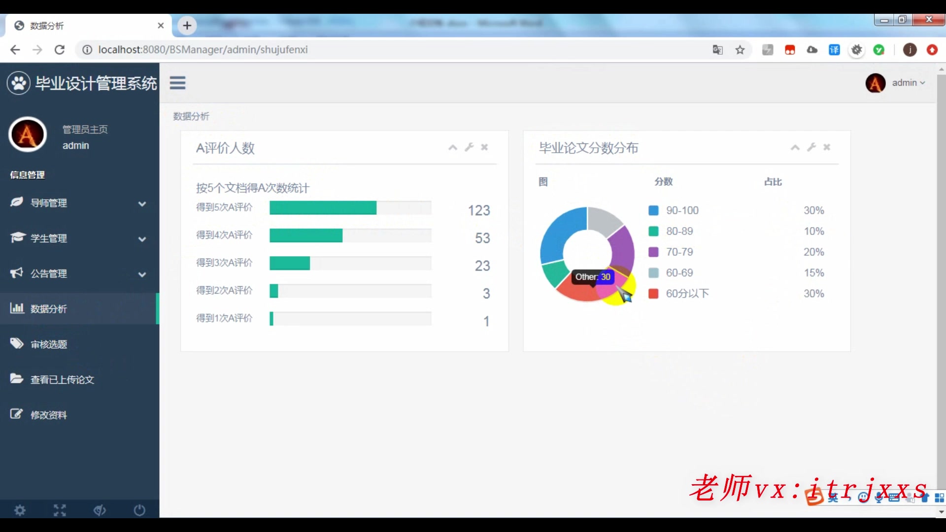Open 导师管理 menu item
This screenshot has height=532, width=946.
point(79,203)
